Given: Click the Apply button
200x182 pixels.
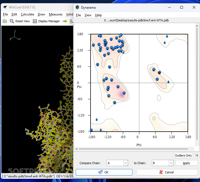Looking at the screenshot, I should 186,163.
